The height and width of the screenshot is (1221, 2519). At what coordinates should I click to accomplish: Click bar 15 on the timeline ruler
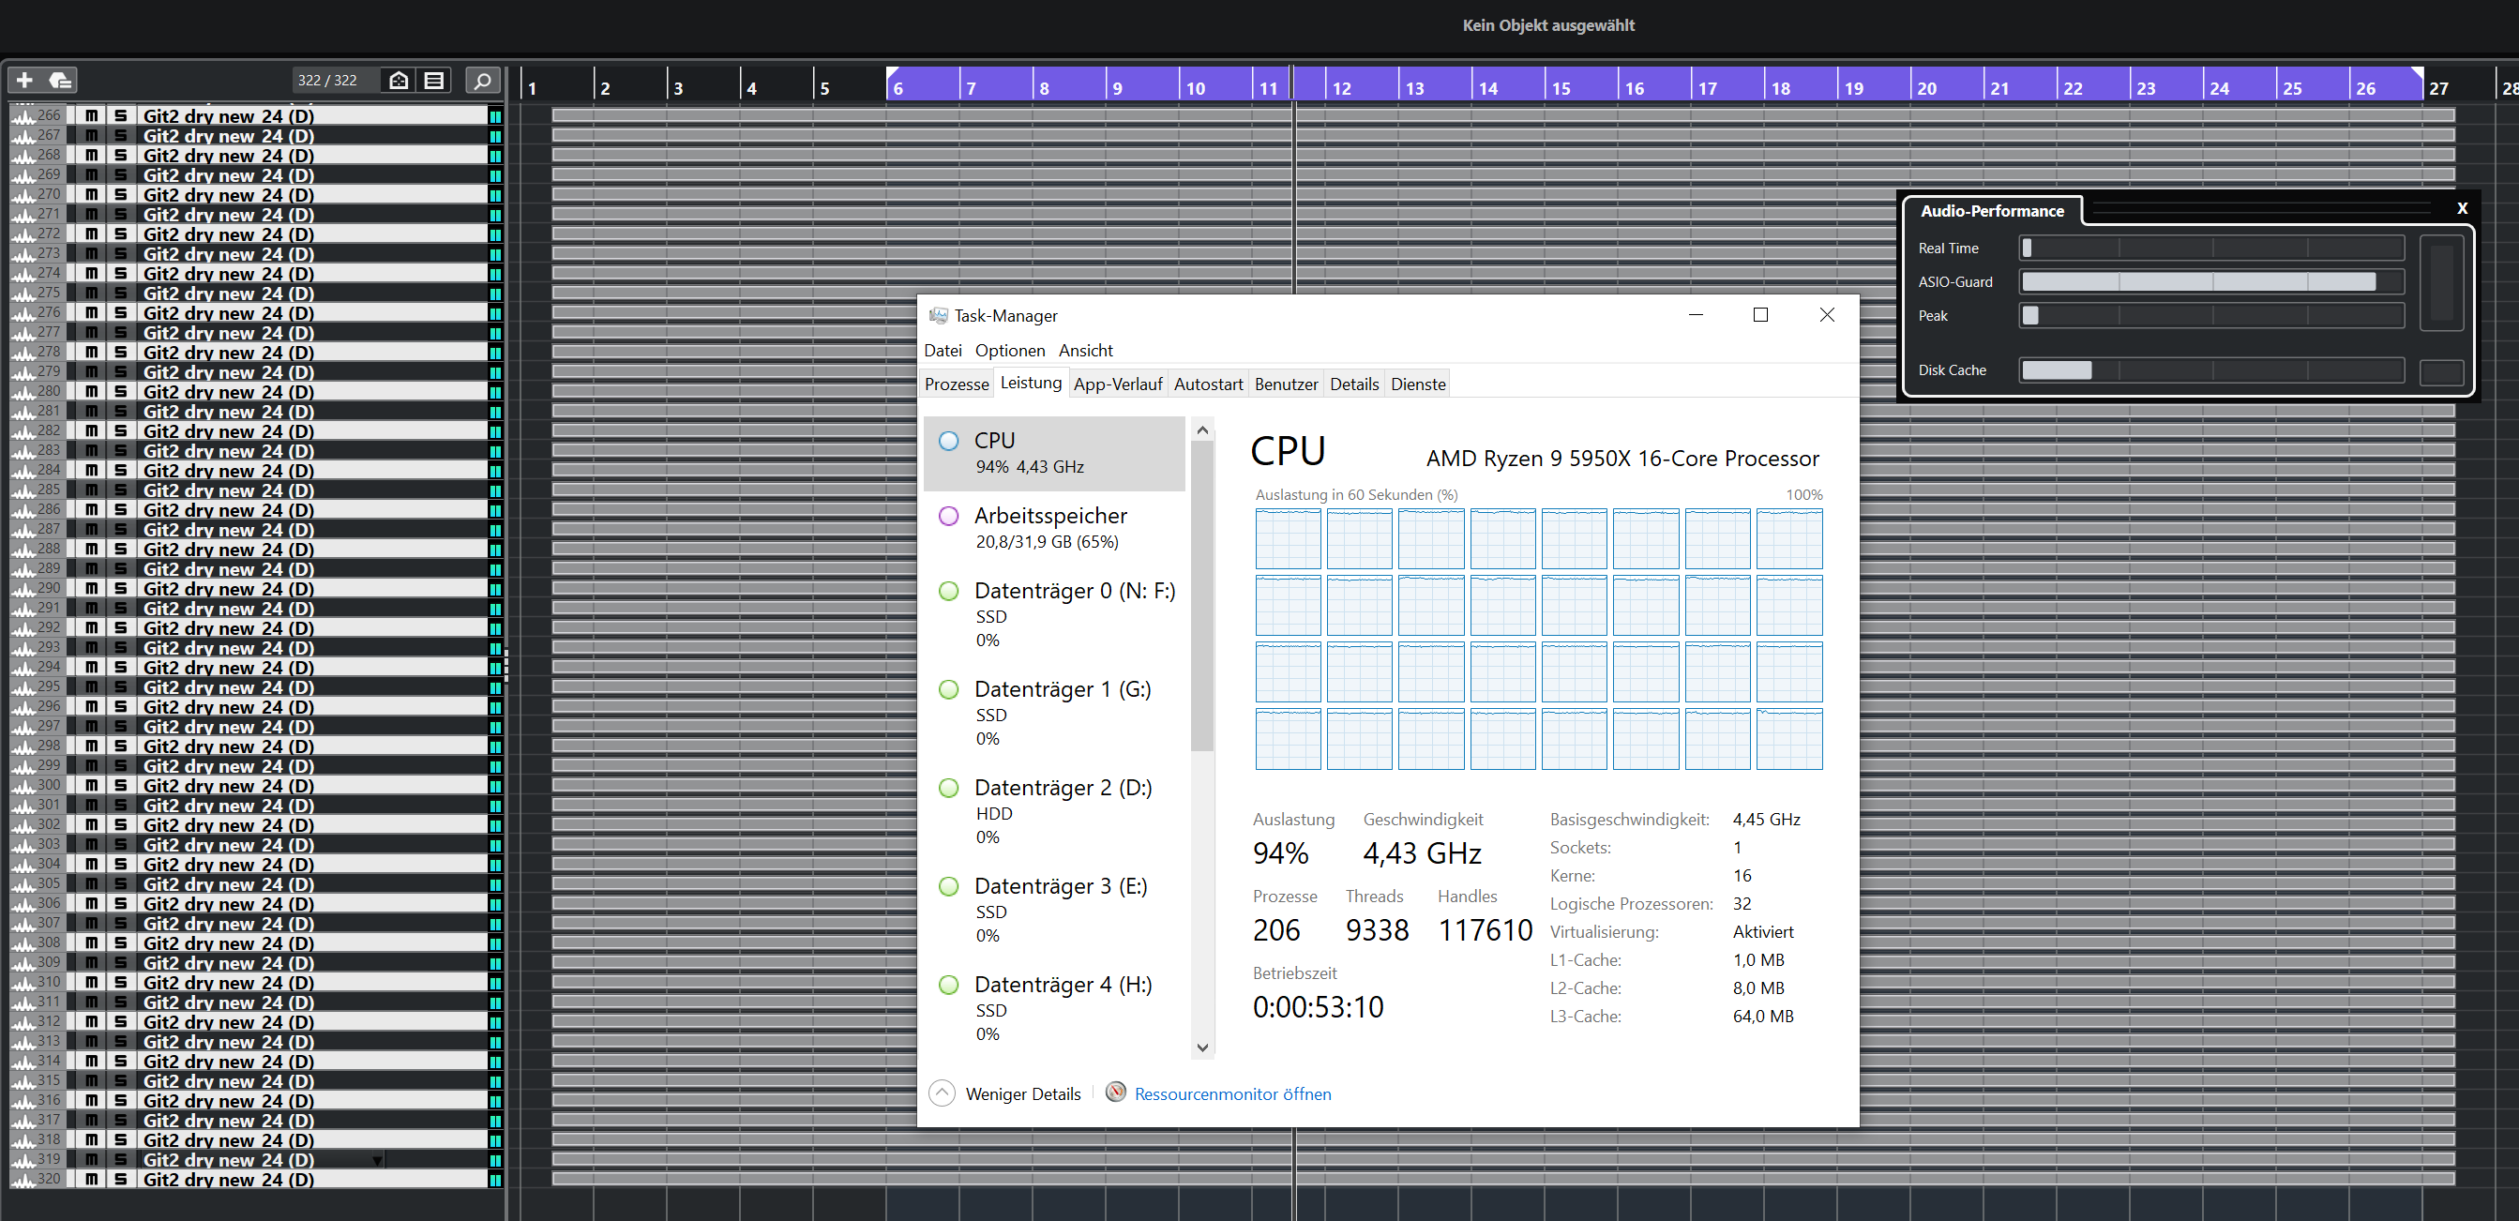tap(1561, 88)
